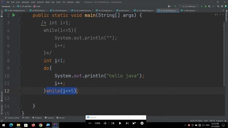Open Google Chrome from taskbar
228x128 pixels.
[x=41, y=125]
